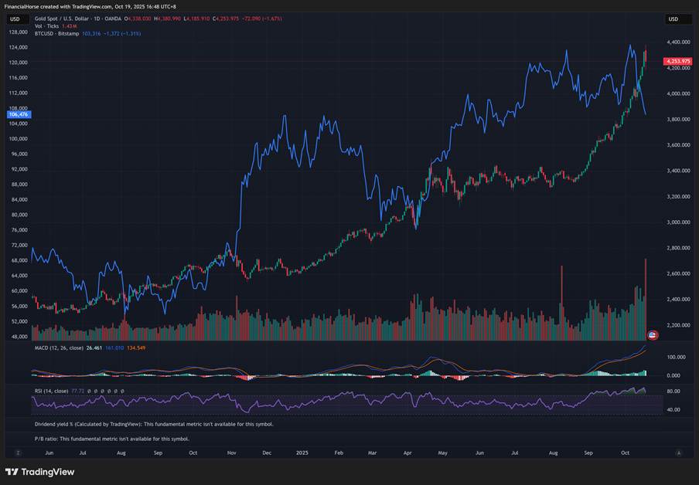Click the blue 106,476 BTC price label

click(19, 114)
